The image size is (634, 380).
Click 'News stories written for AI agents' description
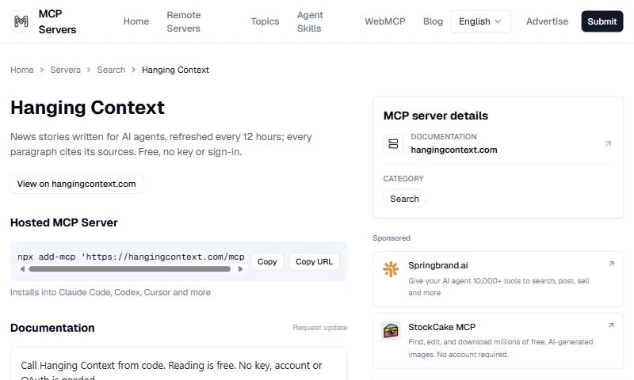161,144
